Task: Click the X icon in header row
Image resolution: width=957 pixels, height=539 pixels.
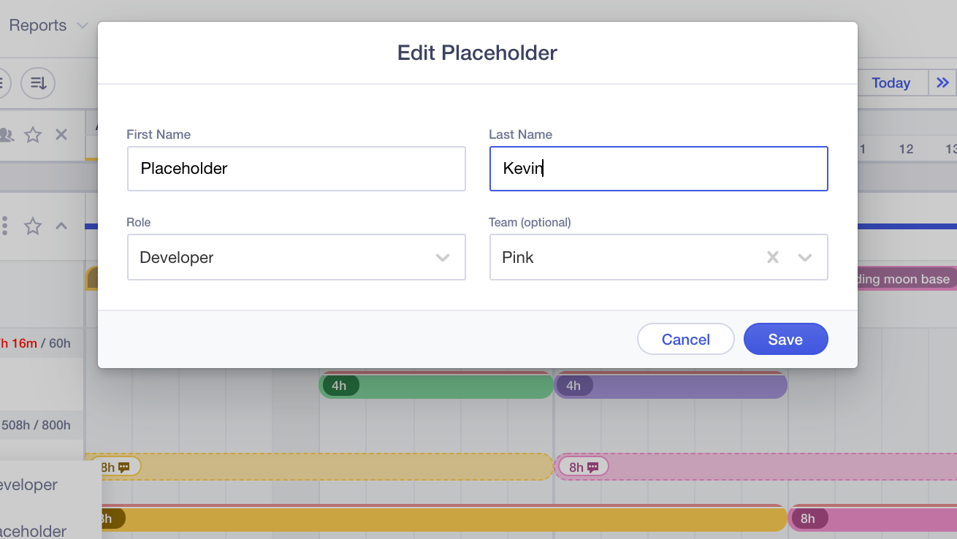Action: click(61, 134)
